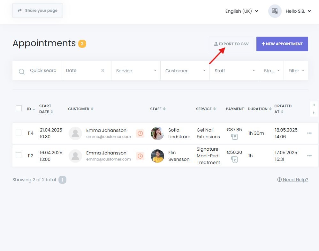Check the checkbox for appointment 114

point(18,133)
